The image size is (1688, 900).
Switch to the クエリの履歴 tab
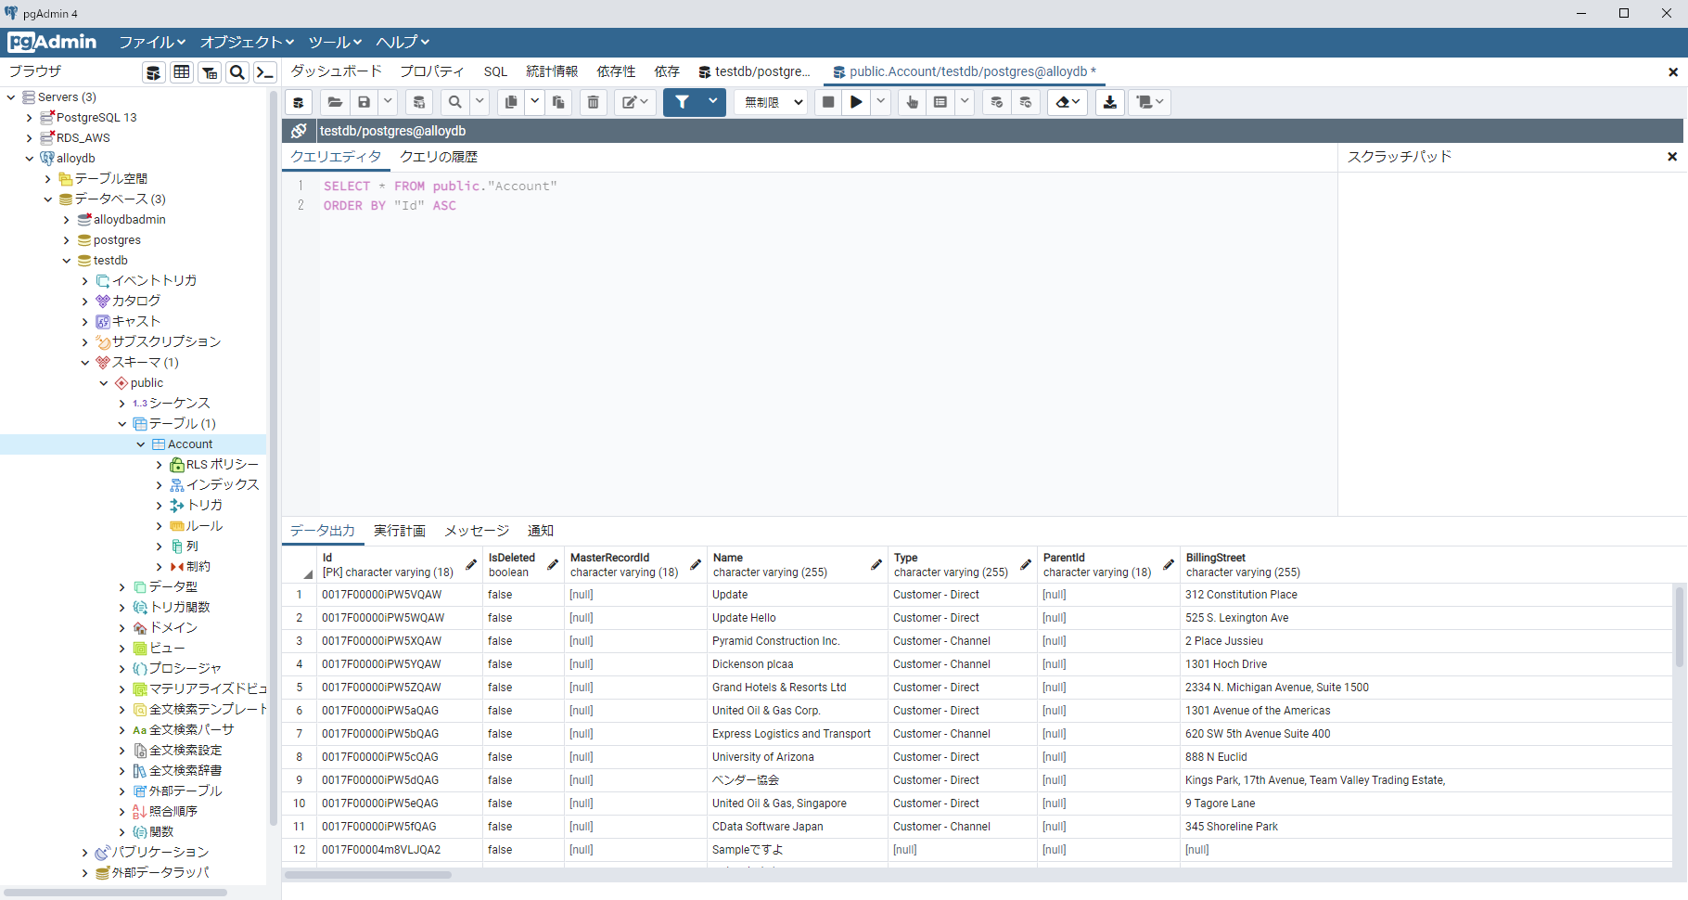(x=439, y=157)
